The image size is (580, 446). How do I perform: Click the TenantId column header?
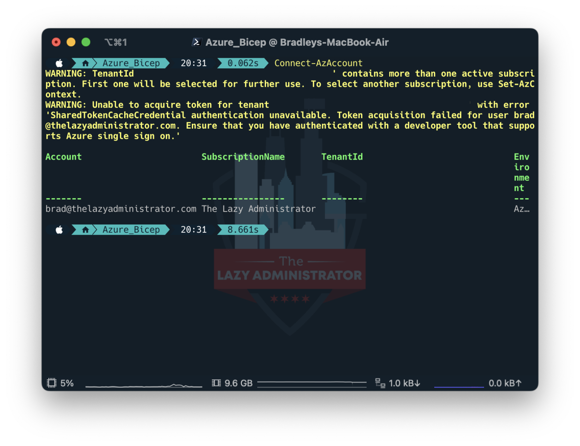342,157
